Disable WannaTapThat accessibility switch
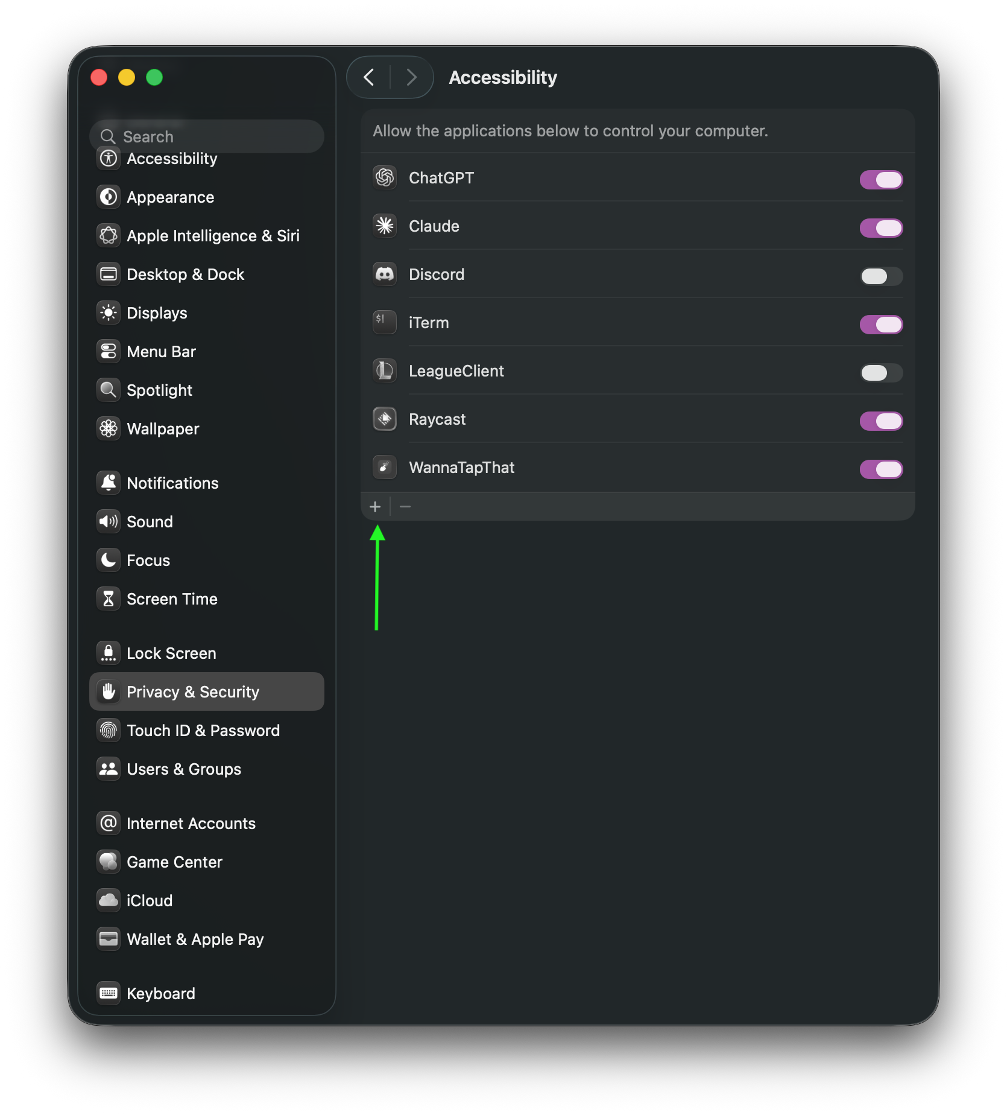The height and width of the screenshot is (1115, 1007). (x=881, y=469)
